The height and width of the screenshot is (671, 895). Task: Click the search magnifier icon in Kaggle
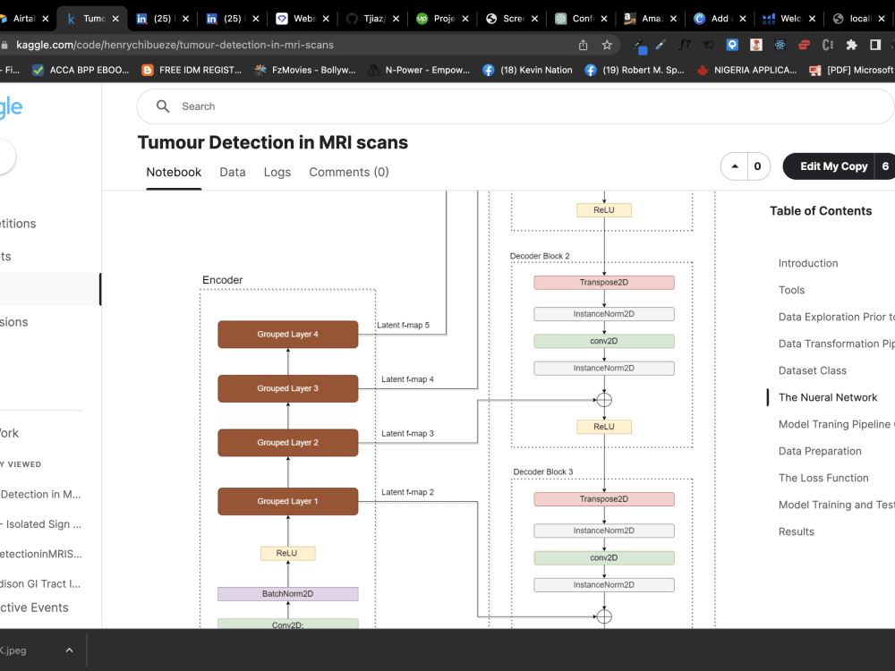[x=163, y=106]
